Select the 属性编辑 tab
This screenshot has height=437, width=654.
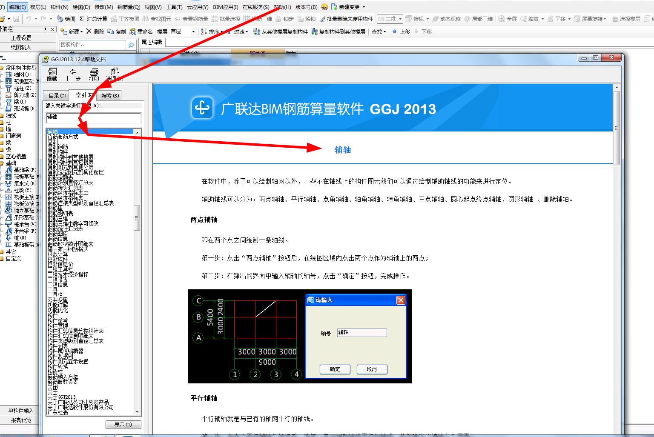152,42
